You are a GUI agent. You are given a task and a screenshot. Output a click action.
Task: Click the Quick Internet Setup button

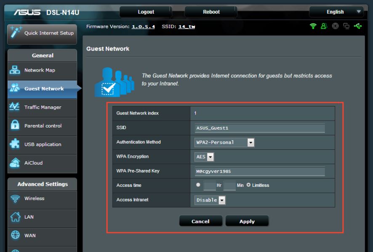tap(42, 34)
